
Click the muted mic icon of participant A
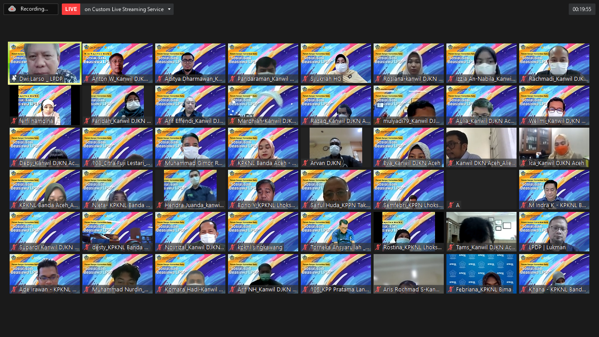coord(451,205)
